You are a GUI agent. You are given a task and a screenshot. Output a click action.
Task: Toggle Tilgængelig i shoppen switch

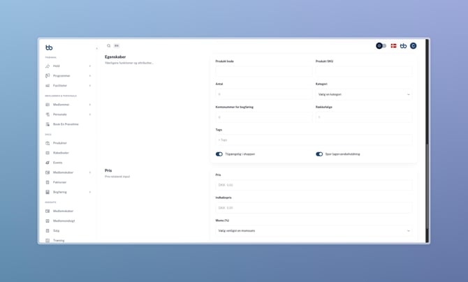tap(219, 154)
